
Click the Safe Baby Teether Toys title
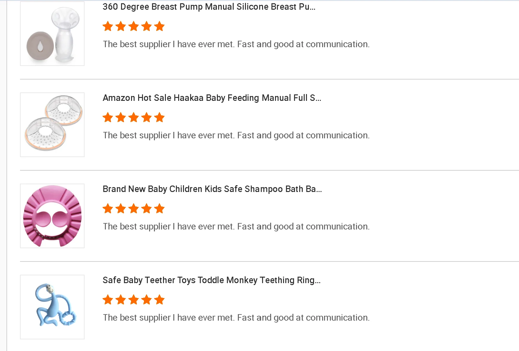pyautogui.click(x=211, y=280)
